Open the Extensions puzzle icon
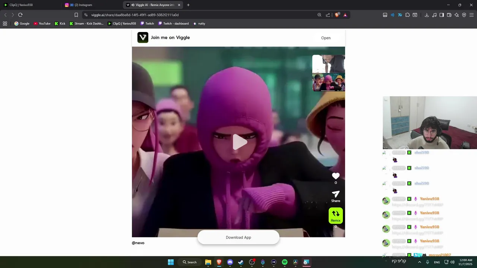Screen dimensions: 477x268 (407, 15)
